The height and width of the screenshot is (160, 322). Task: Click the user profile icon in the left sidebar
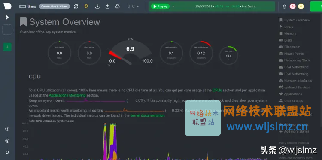point(7,153)
